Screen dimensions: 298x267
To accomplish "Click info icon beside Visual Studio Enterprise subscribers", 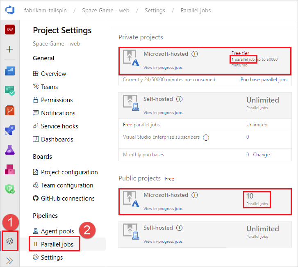I will coord(206,137).
